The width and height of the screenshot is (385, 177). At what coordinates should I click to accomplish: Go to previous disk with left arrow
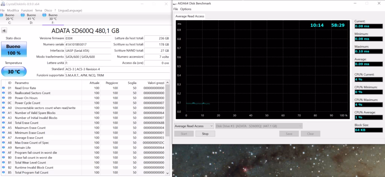[x=5, y=31]
